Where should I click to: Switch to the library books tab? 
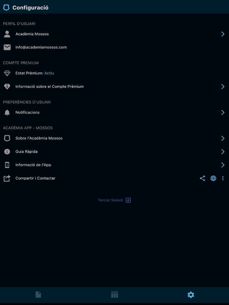click(x=114, y=295)
